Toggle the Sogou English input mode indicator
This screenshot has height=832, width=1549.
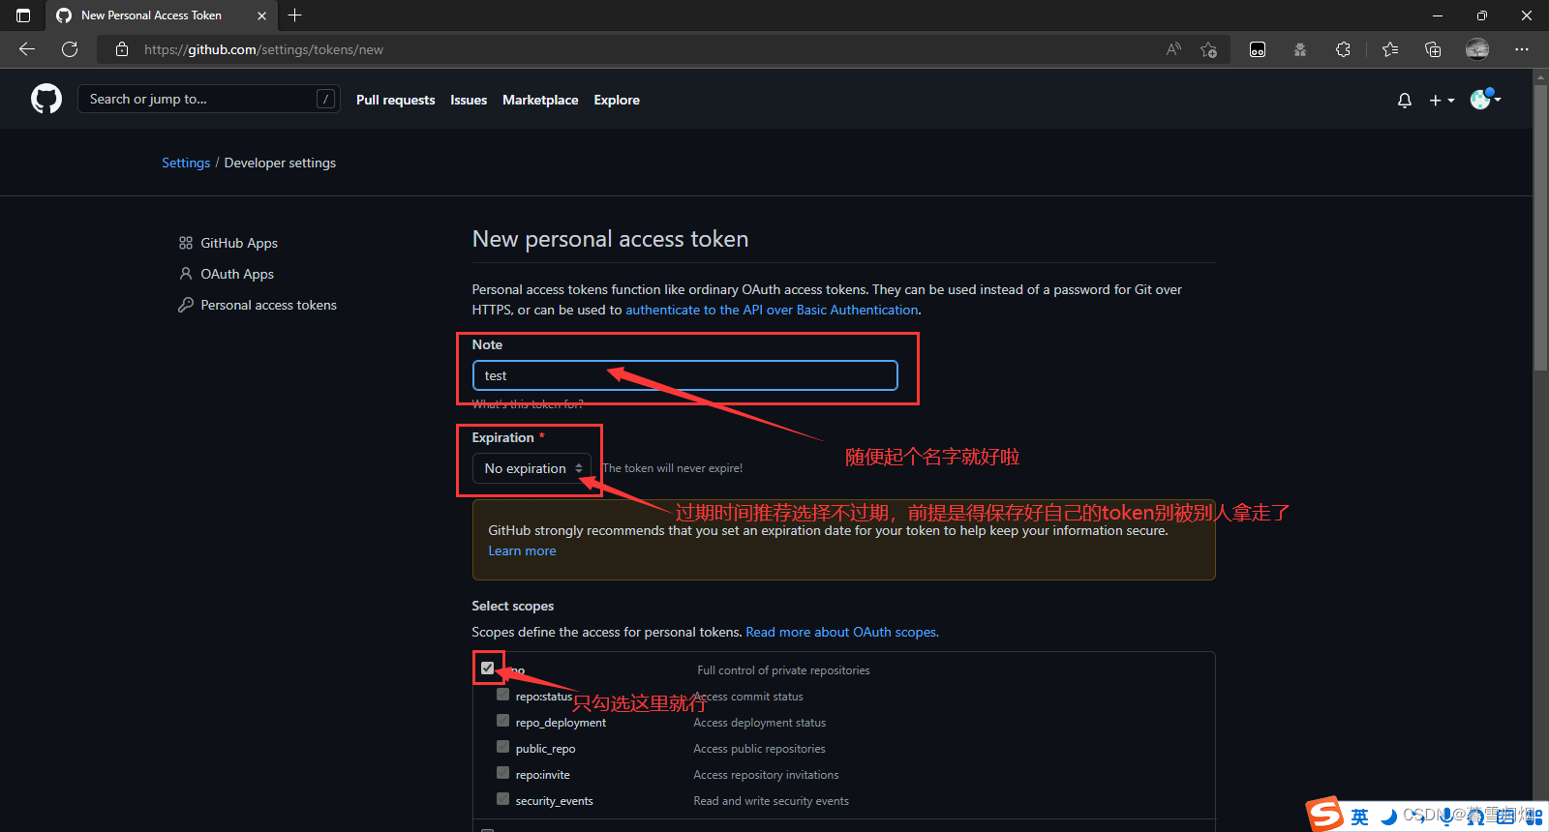click(1360, 817)
